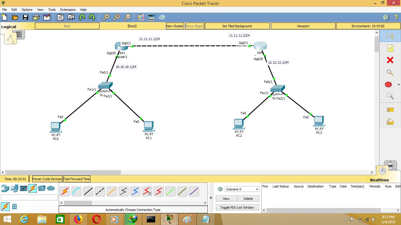Click the Add Simple PDU envelope tool
This screenshot has height=225, width=401.
coord(390,110)
